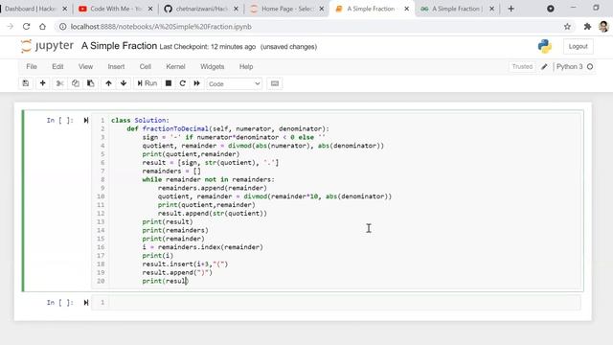This screenshot has height=345, width=613.
Task: Open the browser profile avatar
Action: tap(603, 26)
